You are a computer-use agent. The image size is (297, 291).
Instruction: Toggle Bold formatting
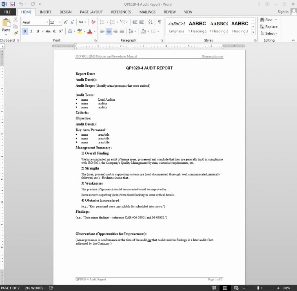point(25,31)
